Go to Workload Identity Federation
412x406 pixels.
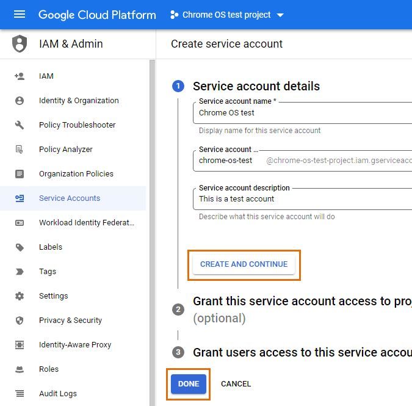[86, 223]
